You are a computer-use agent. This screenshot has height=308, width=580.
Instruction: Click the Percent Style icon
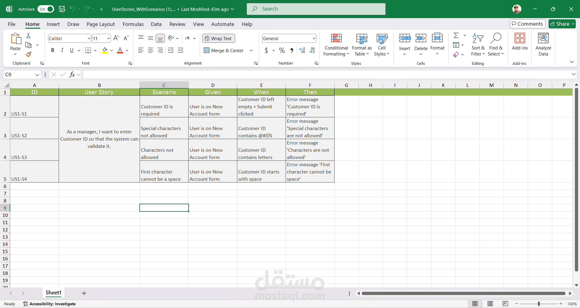282,50
